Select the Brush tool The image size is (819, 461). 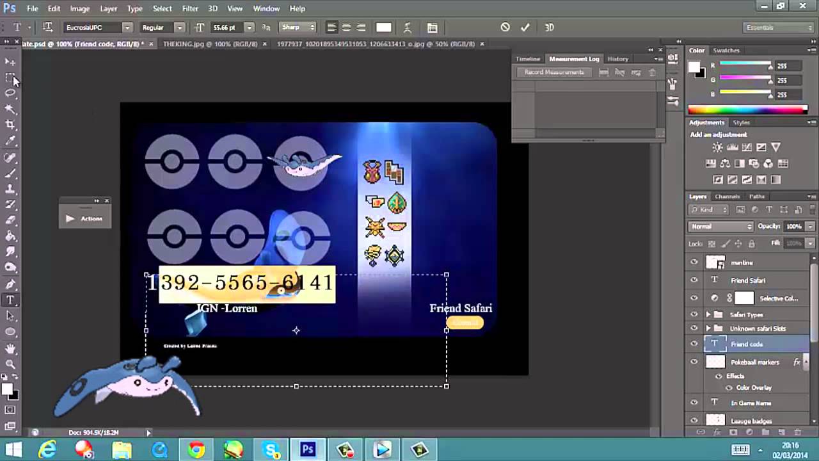(10, 173)
